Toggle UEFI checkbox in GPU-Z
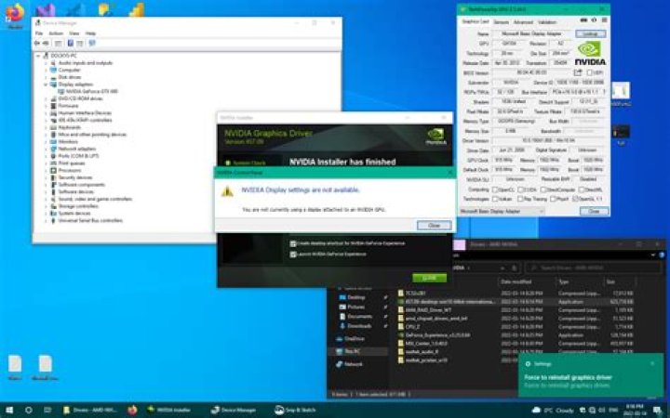 (x=590, y=73)
